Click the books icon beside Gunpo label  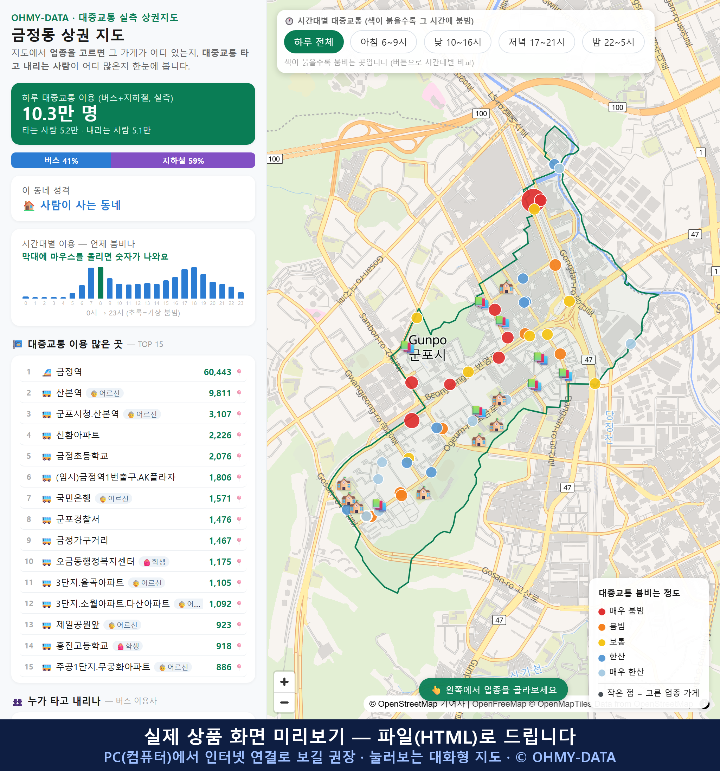click(x=407, y=346)
